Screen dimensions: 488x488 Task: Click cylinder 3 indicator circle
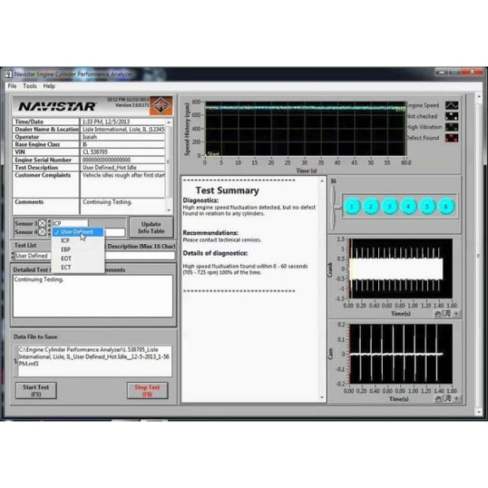tap(390, 207)
